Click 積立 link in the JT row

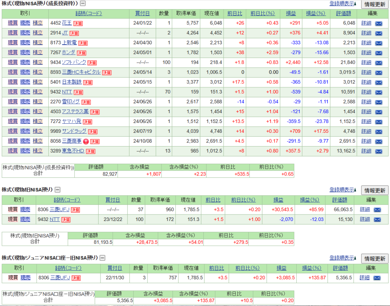(x=38, y=33)
